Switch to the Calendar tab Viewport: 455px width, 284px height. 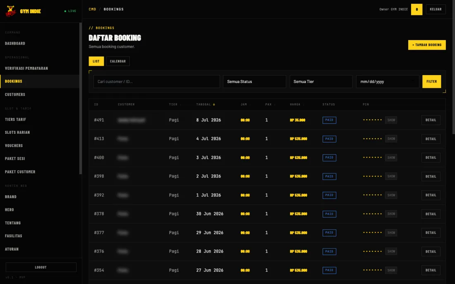pyautogui.click(x=118, y=62)
